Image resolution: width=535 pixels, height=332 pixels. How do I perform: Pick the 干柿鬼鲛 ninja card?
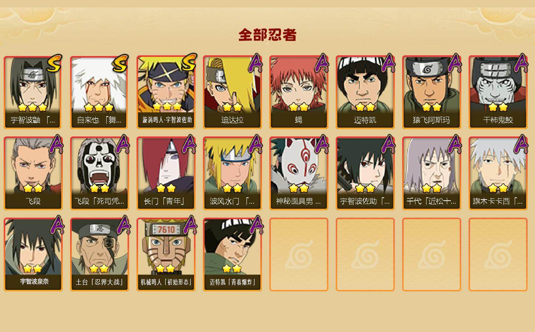click(498, 92)
